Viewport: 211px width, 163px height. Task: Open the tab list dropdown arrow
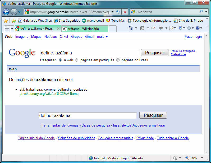[12, 29]
